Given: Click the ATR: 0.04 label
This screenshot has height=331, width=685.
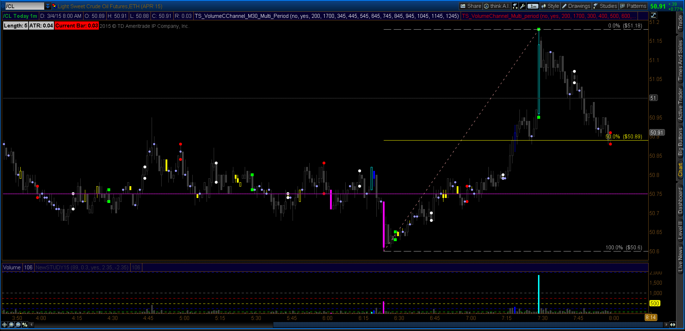Looking at the screenshot, I should click(x=41, y=26).
